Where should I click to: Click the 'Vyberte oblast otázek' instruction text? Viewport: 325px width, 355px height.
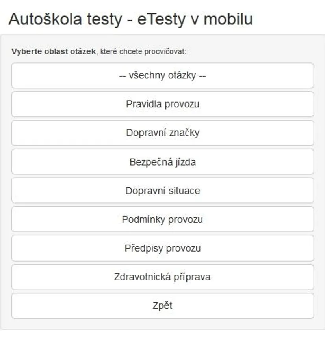click(x=54, y=51)
